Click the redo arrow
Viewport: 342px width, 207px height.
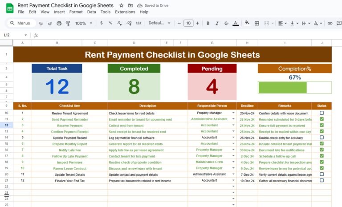tap(50, 23)
